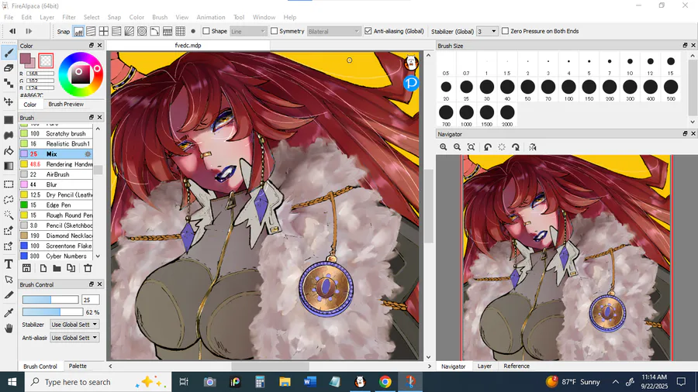Image resolution: width=698 pixels, height=392 pixels.
Task: Select the Hand pan tool
Action: click(9, 328)
